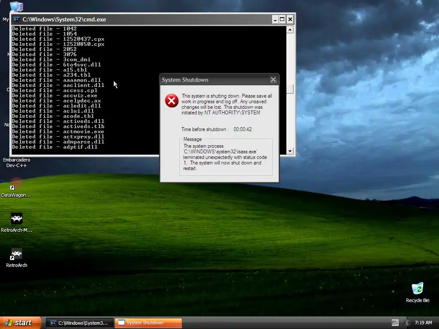
Task: Click line 'Deleted file - 3com_dmi'
Action: (51, 60)
